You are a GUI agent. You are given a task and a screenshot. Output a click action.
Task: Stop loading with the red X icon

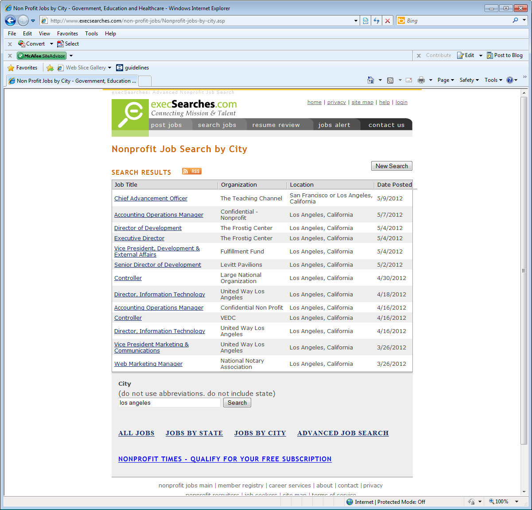click(388, 21)
